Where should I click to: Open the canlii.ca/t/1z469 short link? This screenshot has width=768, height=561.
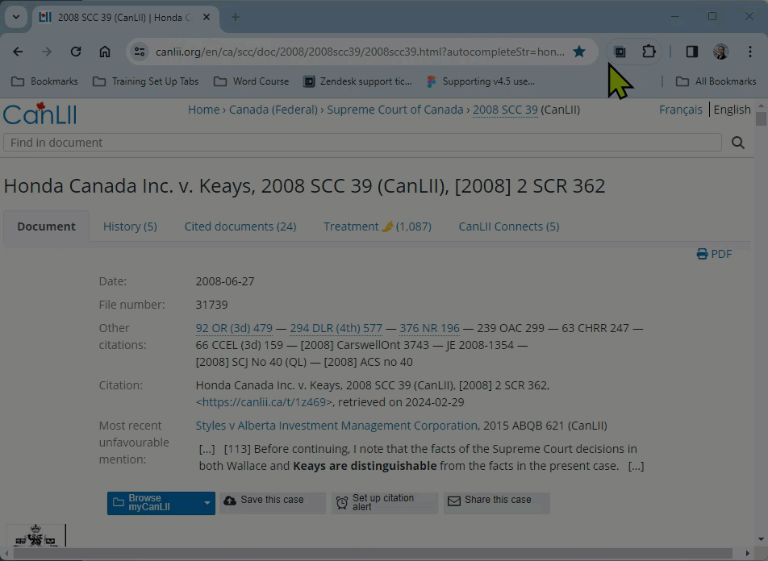tap(264, 402)
